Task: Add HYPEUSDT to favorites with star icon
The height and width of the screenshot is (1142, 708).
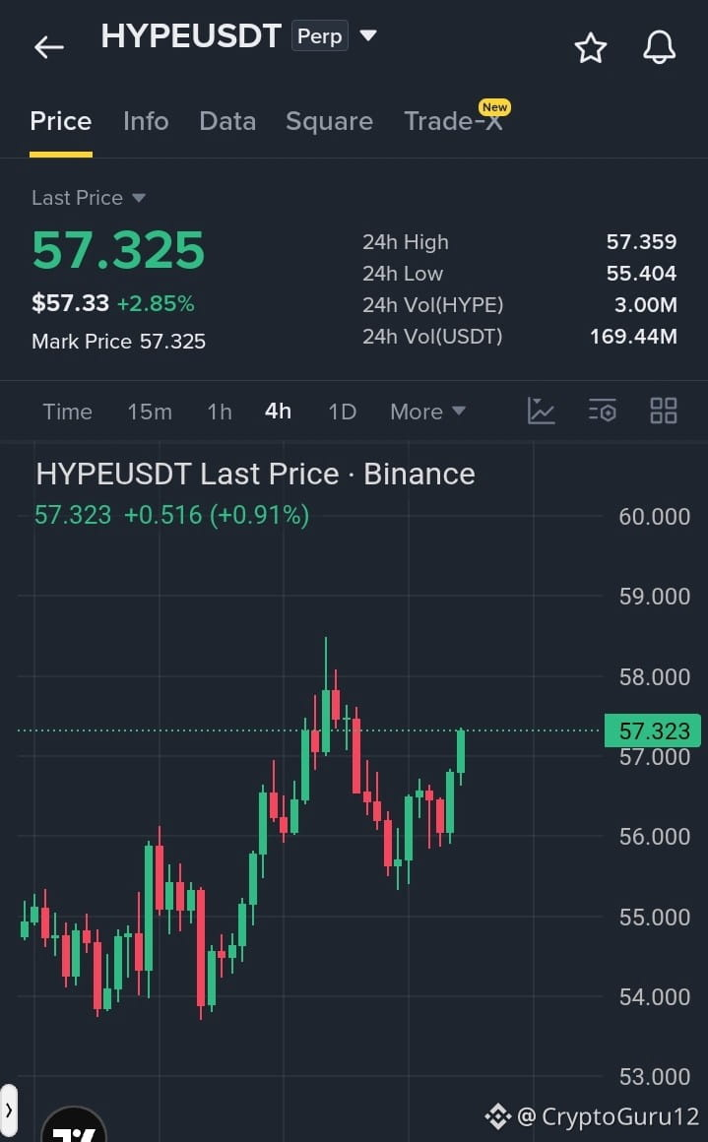Action: click(590, 48)
